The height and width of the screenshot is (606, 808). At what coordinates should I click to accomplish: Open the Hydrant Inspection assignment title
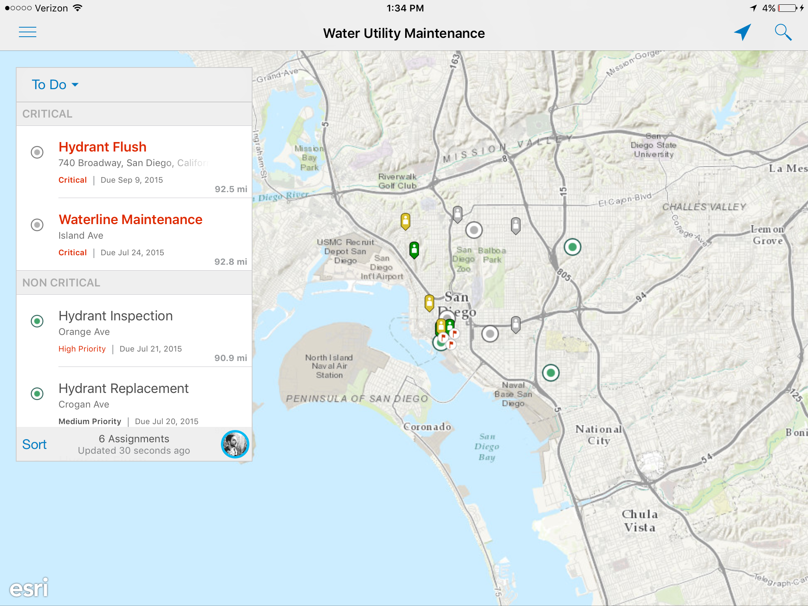116,316
